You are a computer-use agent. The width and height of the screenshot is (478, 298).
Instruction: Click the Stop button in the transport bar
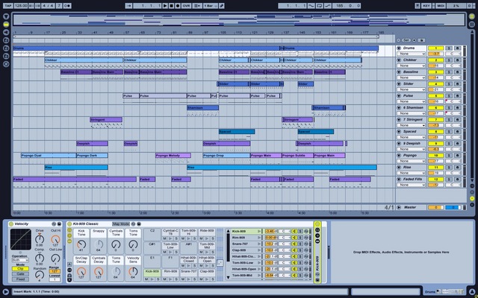click(171, 6)
